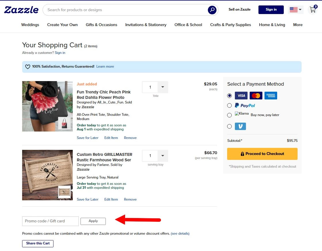Click Proceed to Checkout
Viewport: 322px width, 251px height.
click(x=262, y=154)
